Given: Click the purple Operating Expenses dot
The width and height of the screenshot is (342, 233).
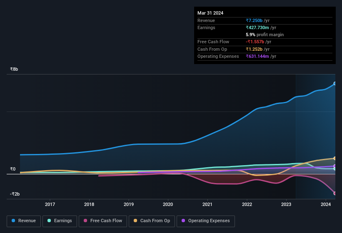Looking at the screenshot, I should coord(183,221).
